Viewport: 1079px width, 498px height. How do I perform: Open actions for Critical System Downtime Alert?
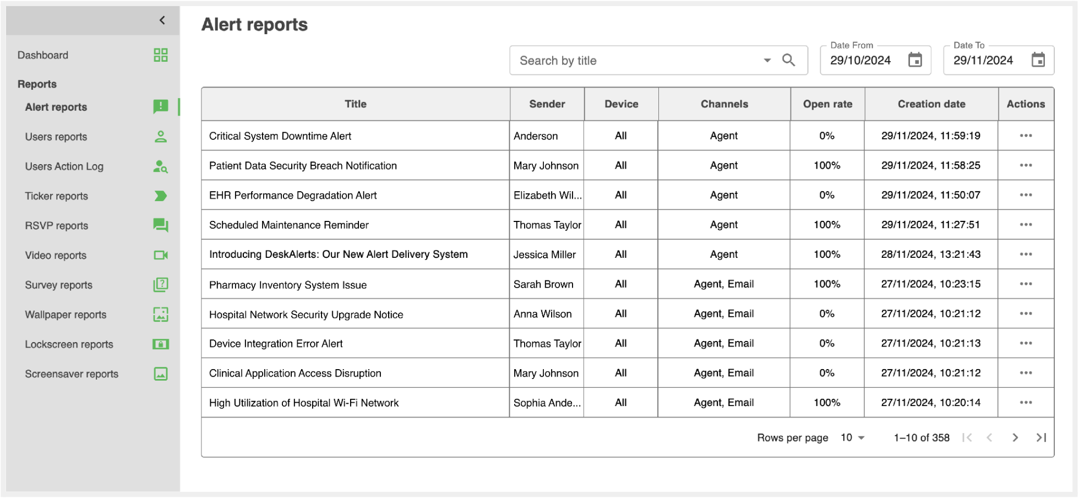[1025, 136]
